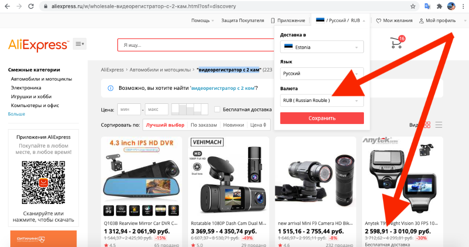Viewport: 469px width, 247px height.
Task: Open the shopping cart with 16 items
Action: pyautogui.click(x=397, y=44)
